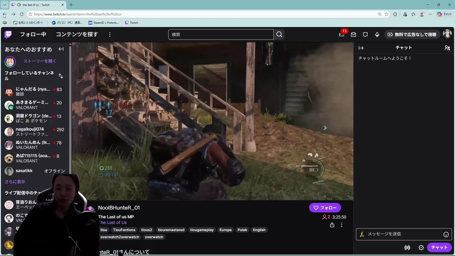Viewport: 455px width, 256px height.
Task: Open the inbox envelope notifications icon
Action: (x=353, y=34)
